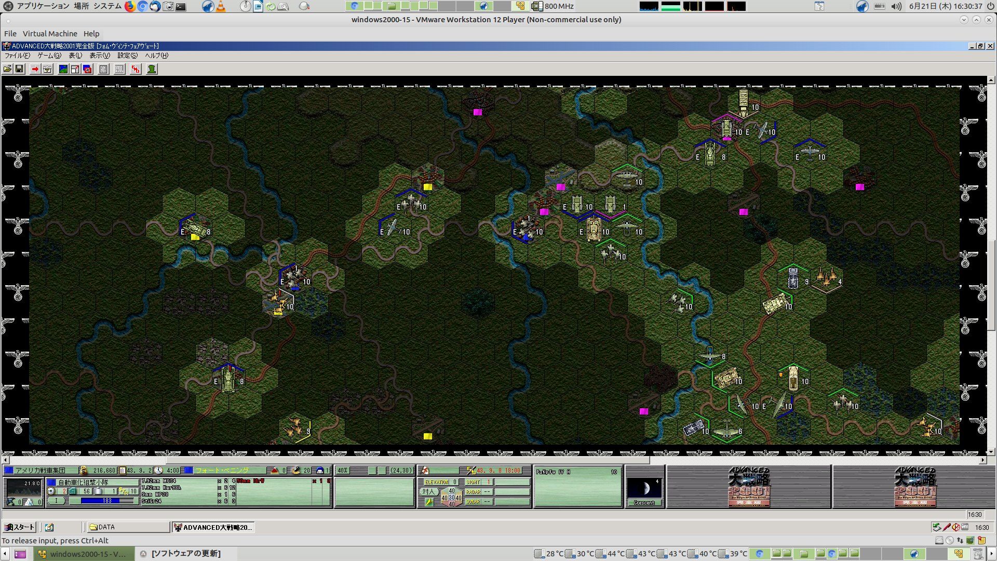Toggle the I mode pill button
The image size is (997, 561).
pos(57,501)
